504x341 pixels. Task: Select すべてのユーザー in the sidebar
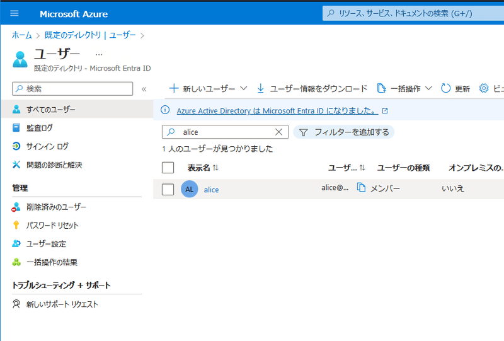[77, 110]
